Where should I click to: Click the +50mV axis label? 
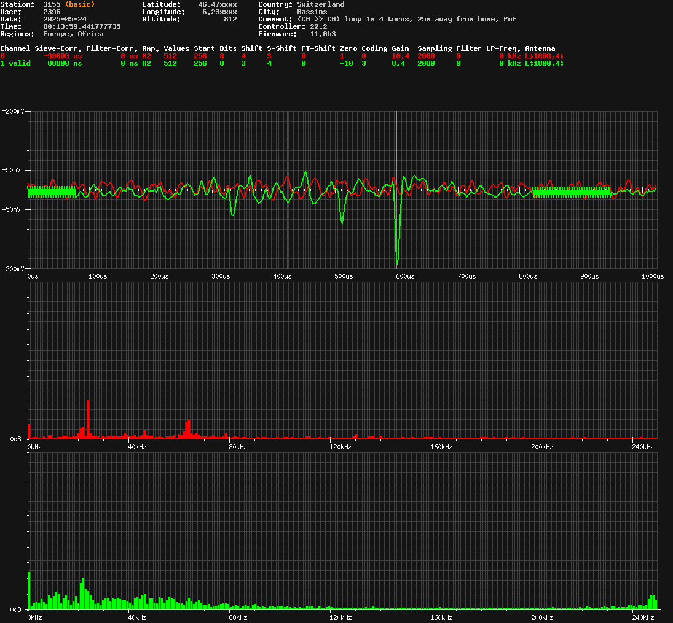coord(11,170)
